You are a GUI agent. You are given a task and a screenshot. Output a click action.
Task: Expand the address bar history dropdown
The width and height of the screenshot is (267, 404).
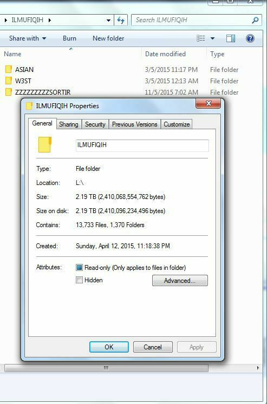pos(109,21)
